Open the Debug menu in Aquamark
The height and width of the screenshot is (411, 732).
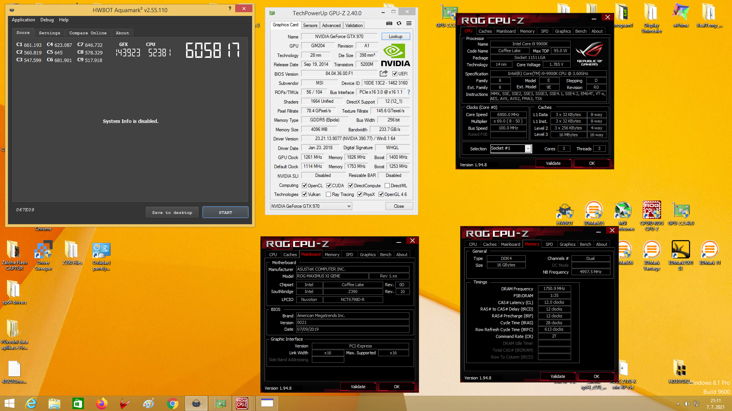click(x=47, y=20)
